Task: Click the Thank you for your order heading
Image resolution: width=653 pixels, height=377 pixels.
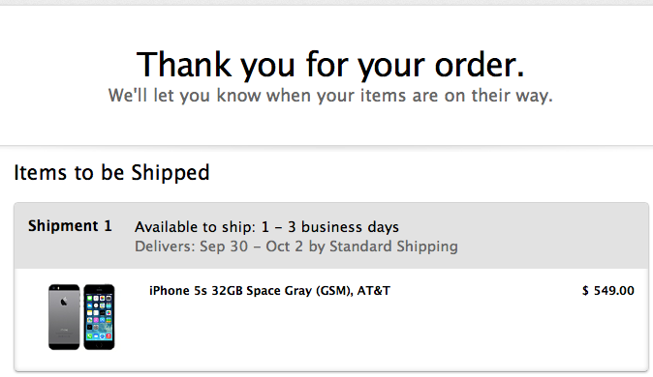Action: pyautogui.click(x=330, y=65)
